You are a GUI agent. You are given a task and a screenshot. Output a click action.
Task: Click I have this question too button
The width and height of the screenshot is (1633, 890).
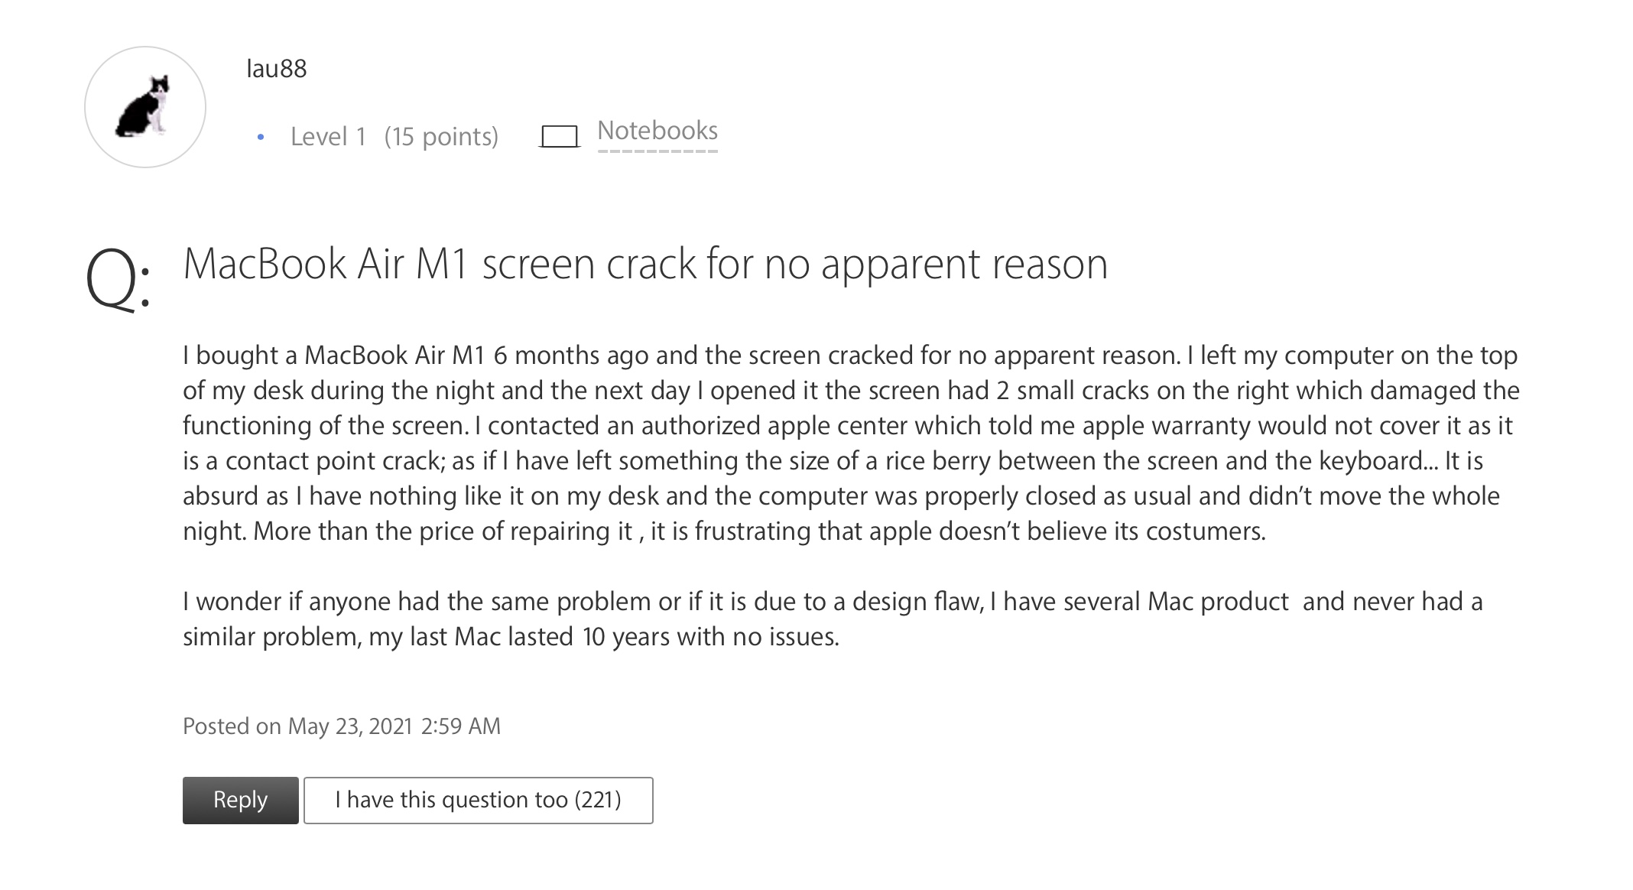[x=478, y=800]
